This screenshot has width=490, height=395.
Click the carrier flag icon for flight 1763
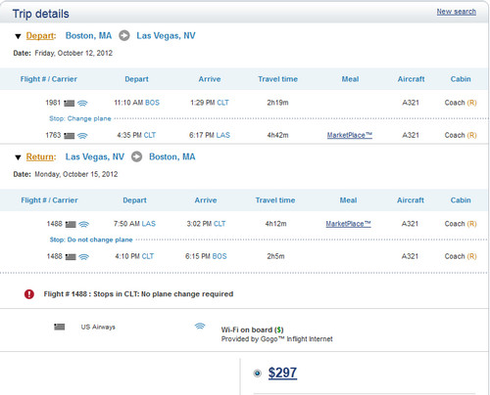pos(69,136)
